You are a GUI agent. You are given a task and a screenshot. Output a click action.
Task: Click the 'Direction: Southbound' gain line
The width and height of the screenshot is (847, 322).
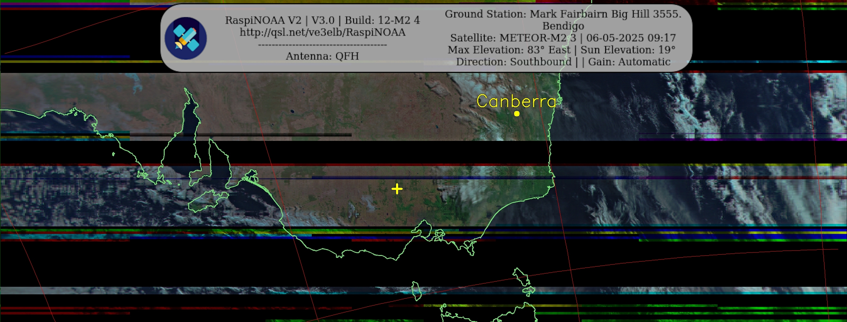(563, 62)
